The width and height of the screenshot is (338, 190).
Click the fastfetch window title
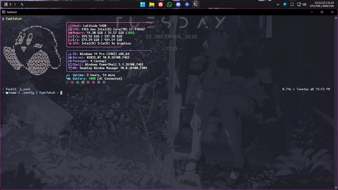pos(12,12)
